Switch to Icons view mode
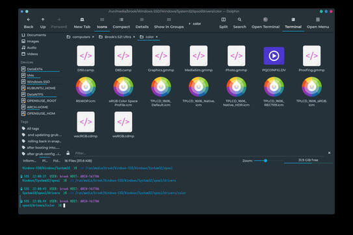Viewport: 353px width, 235px height. coord(102,23)
